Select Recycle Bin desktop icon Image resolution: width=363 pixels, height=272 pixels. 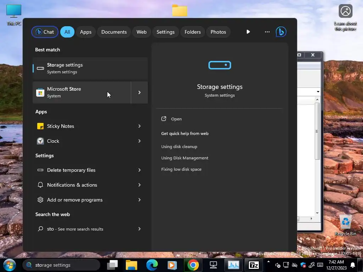click(345, 225)
